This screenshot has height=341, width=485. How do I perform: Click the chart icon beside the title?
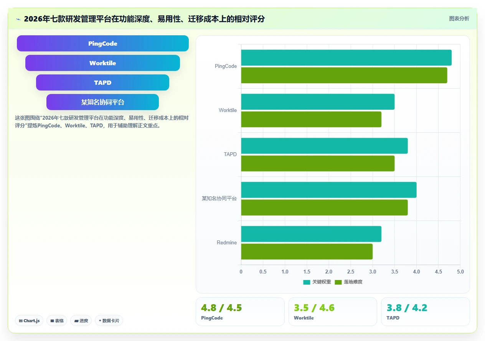click(18, 19)
